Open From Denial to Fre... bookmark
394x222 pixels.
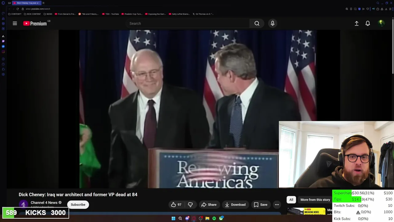tap(65, 14)
